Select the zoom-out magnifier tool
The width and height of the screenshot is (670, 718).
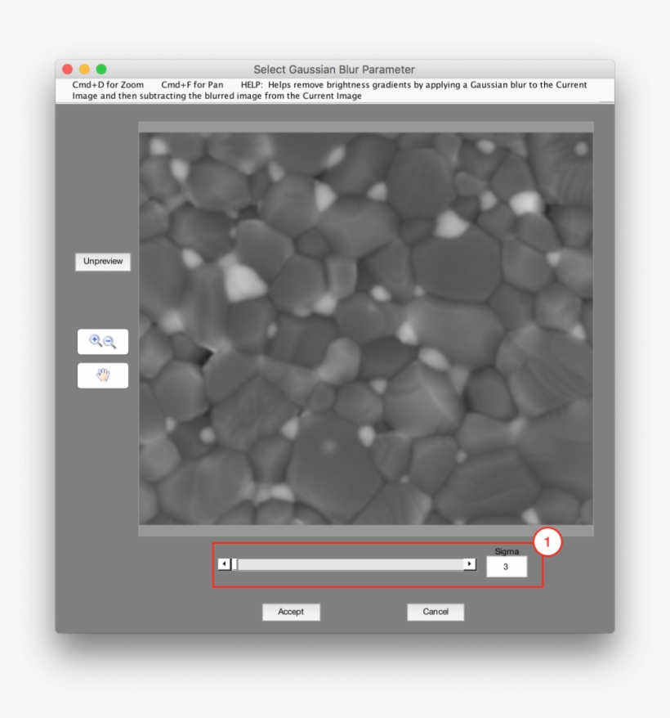click(x=109, y=342)
